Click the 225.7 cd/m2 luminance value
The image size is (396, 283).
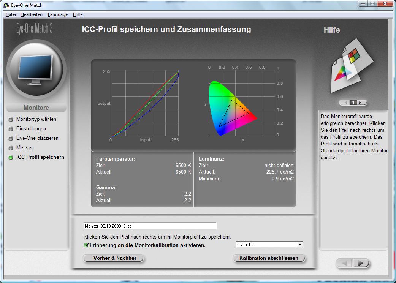click(x=280, y=172)
